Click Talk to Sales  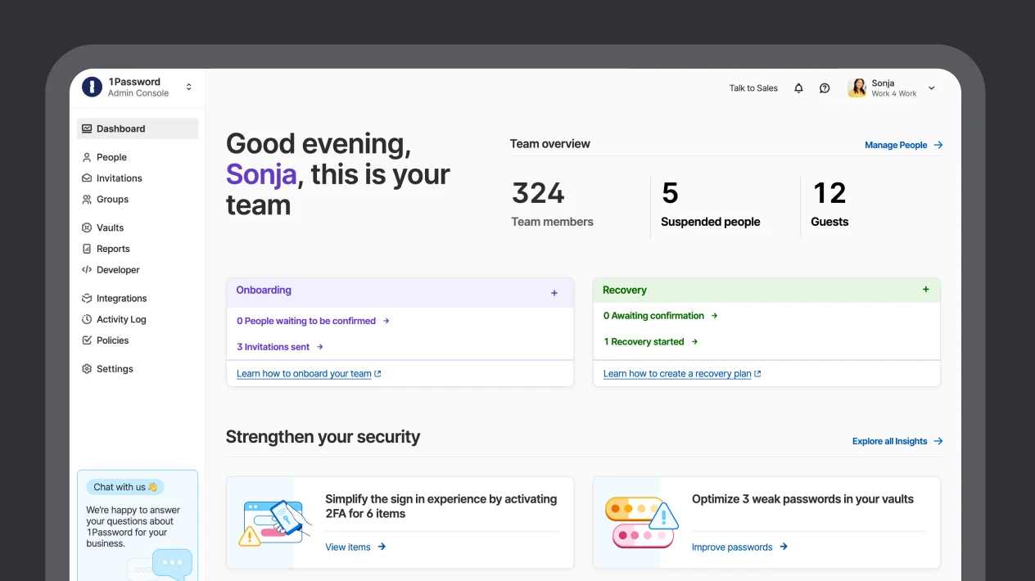click(753, 88)
